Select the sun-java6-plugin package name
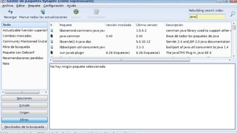The width and height of the screenshot is (237, 133). coord(72,53)
